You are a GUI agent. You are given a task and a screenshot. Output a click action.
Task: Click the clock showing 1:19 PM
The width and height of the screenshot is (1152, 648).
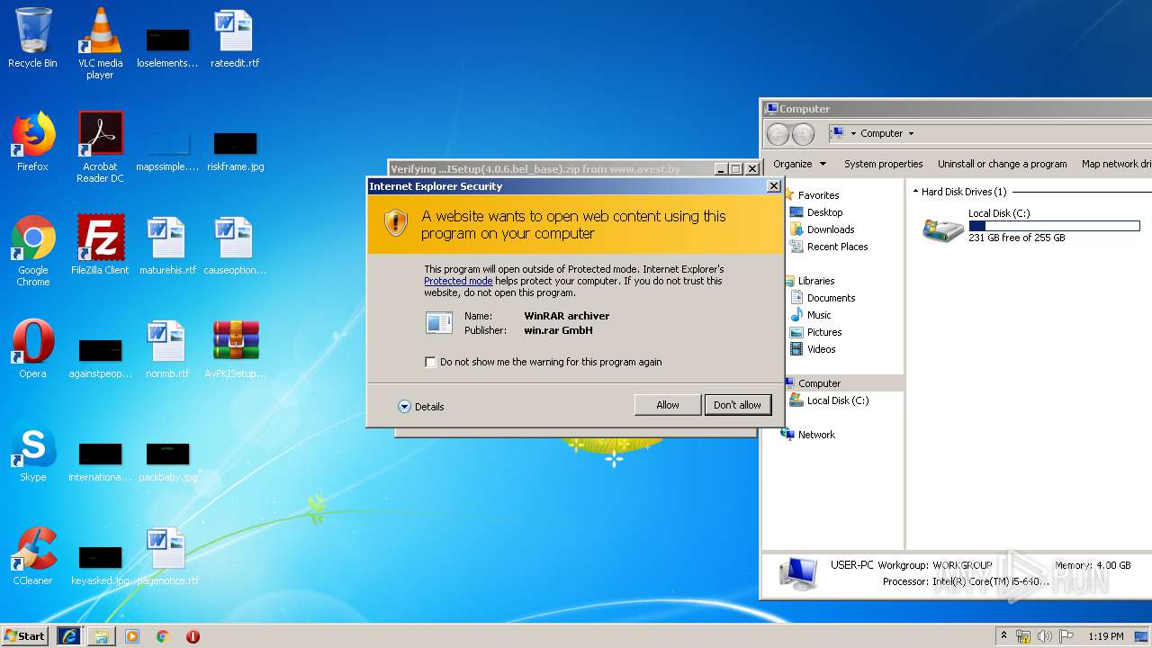tap(1106, 636)
